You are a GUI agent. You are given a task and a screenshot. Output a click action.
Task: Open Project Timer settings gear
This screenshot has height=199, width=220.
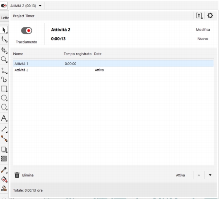210,16
